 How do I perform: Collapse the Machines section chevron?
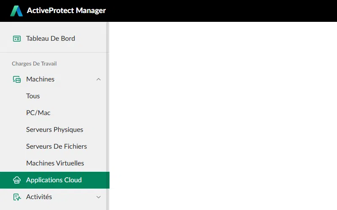coord(99,79)
